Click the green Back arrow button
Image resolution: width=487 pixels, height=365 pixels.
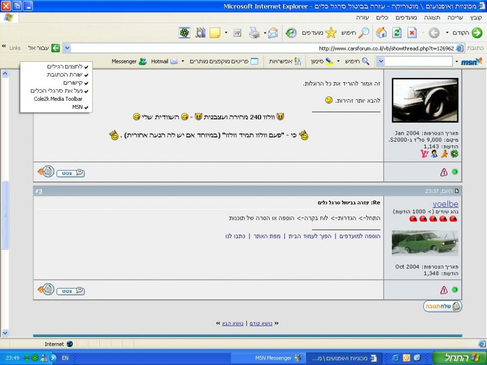click(477, 33)
